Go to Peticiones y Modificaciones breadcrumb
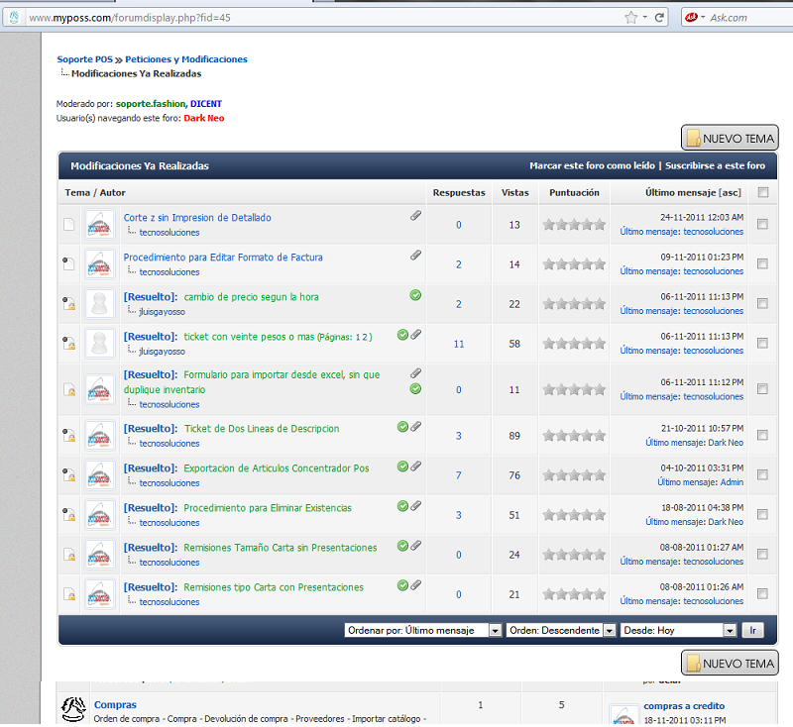 [186, 59]
